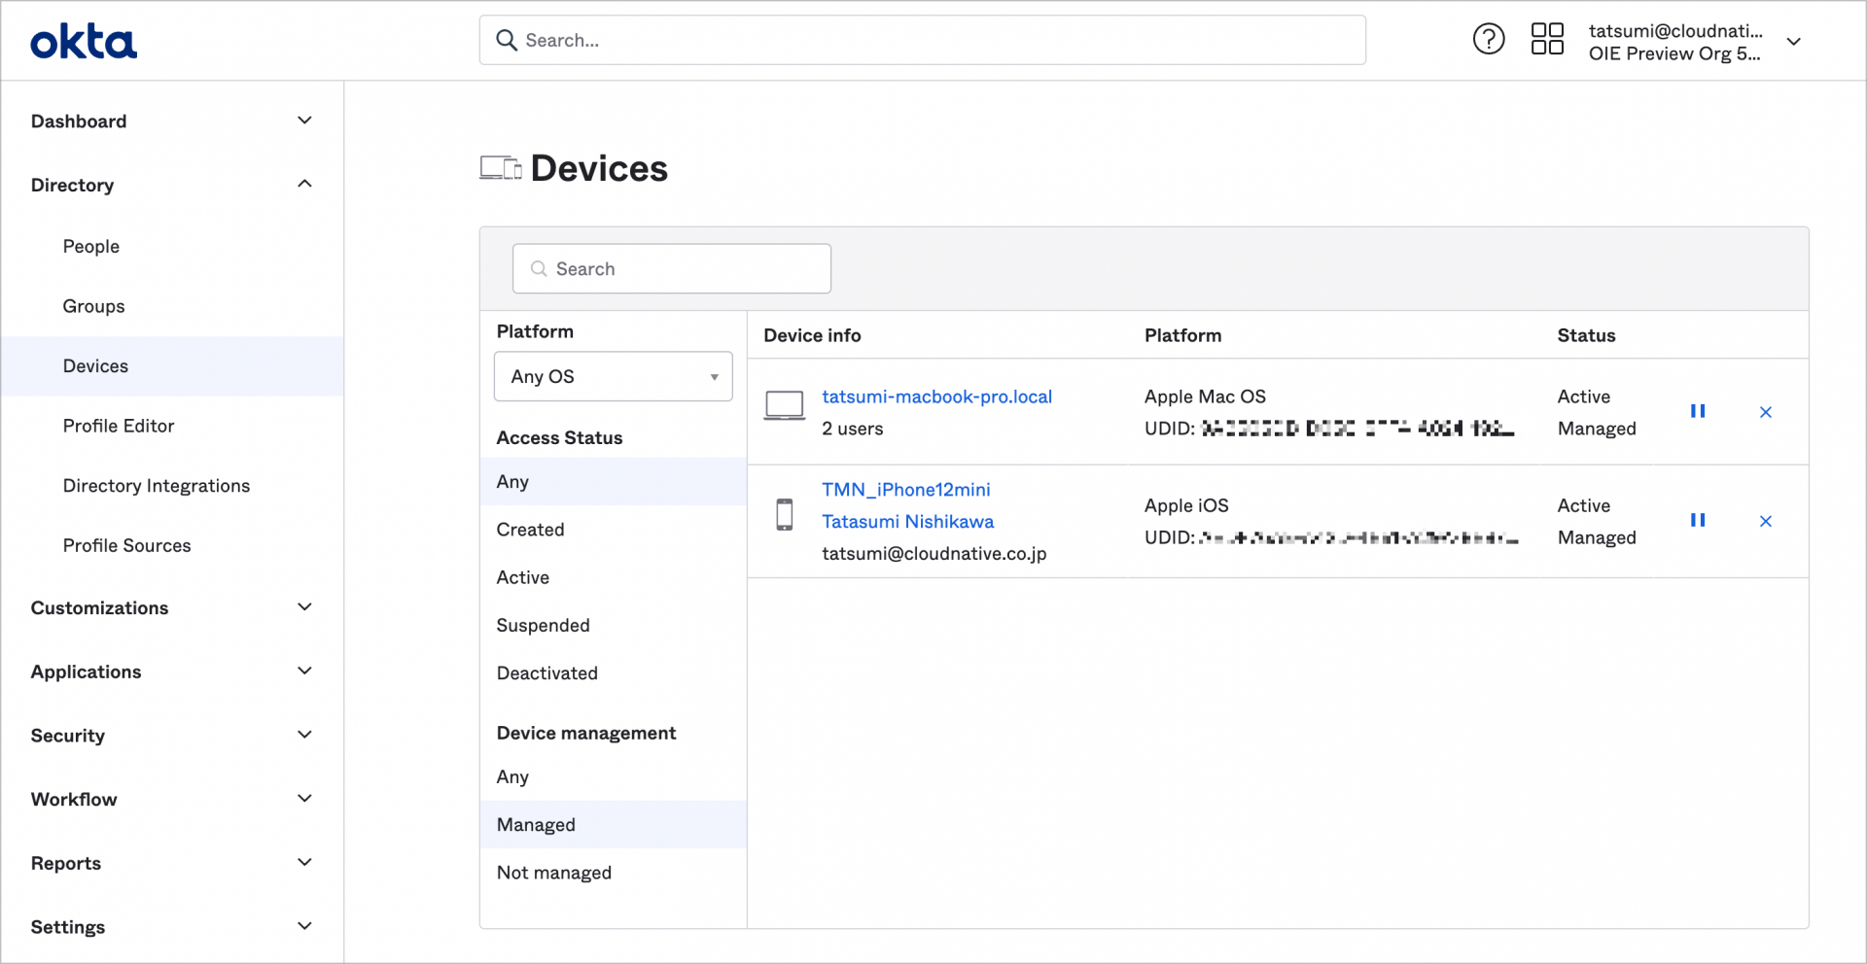Open the Any OS platform dropdown

613,376
